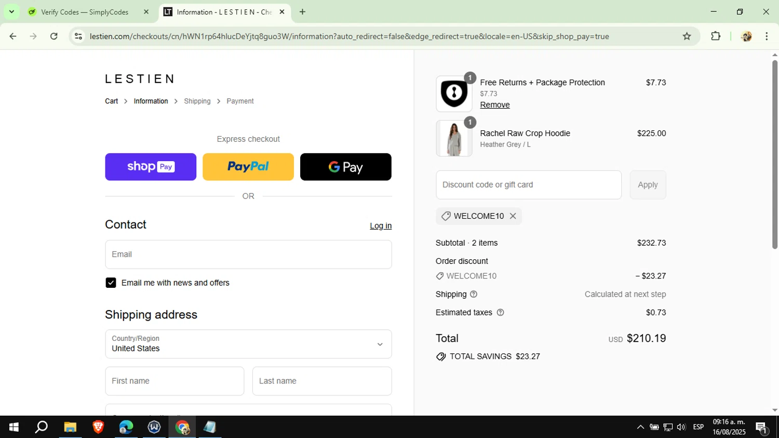Open the browser Extensions puzzle icon
This screenshot has width=779, height=438.
(716, 36)
